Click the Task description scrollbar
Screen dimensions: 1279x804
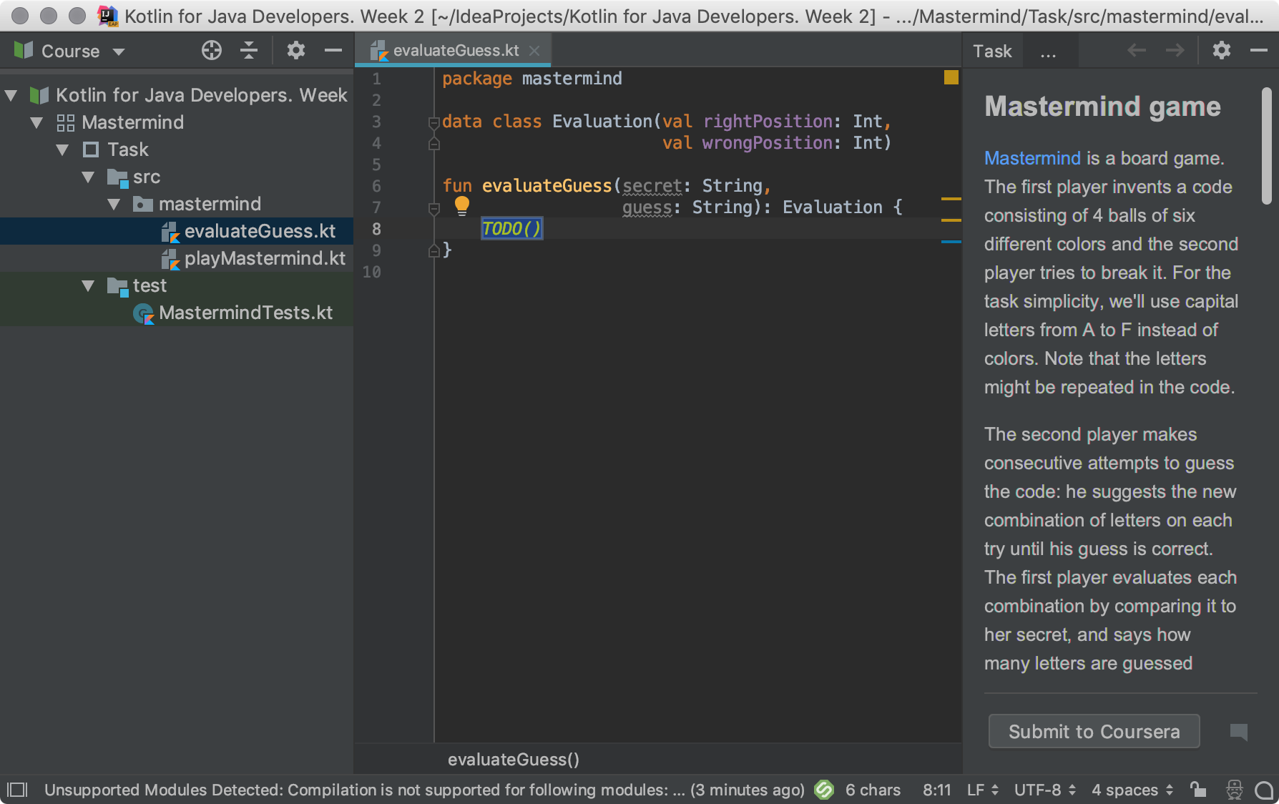(x=1266, y=147)
